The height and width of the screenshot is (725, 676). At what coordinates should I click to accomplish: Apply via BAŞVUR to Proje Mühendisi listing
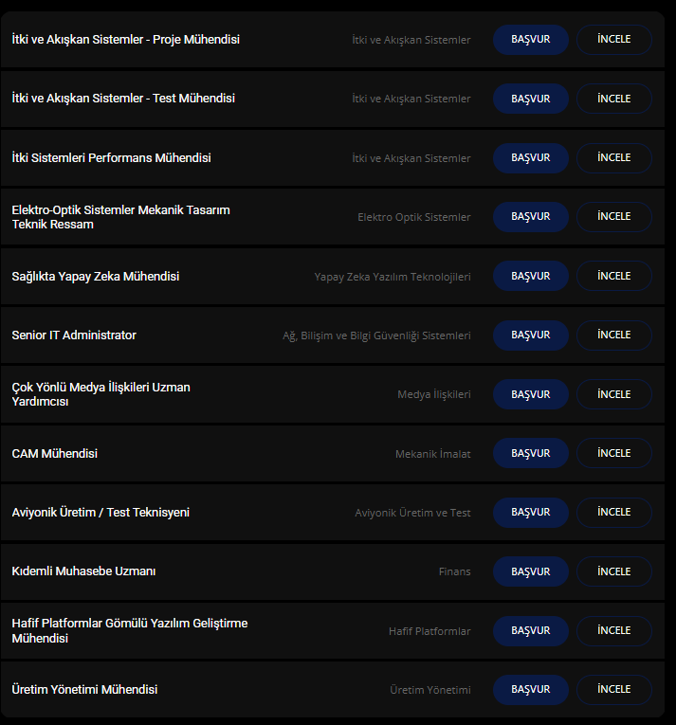coord(530,40)
